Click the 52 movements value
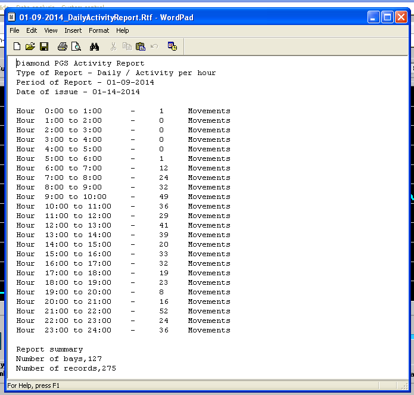The width and height of the screenshot is (414, 395). click(164, 311)
